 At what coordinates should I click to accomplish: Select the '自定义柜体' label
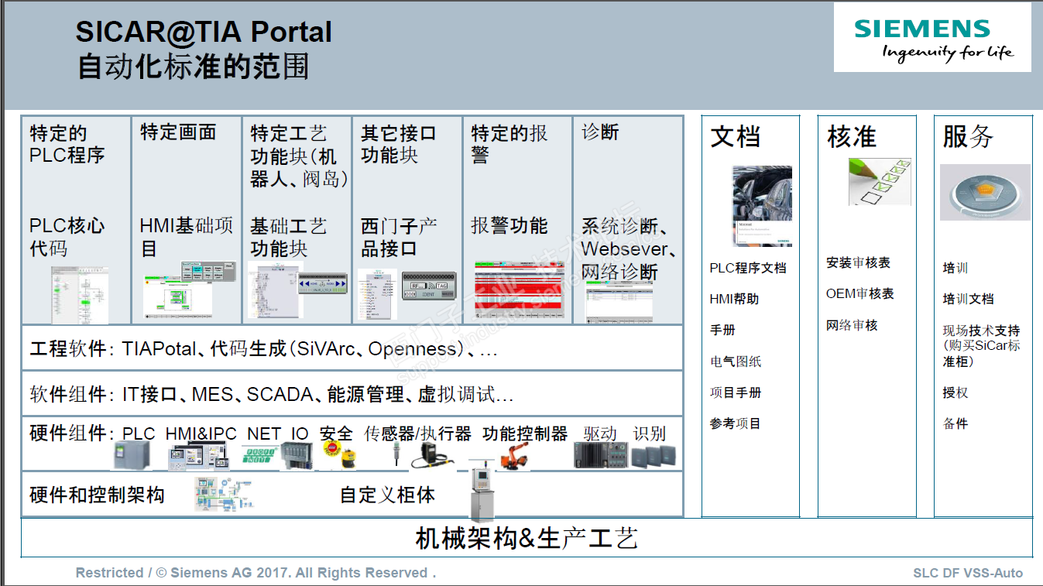[387, 495]
